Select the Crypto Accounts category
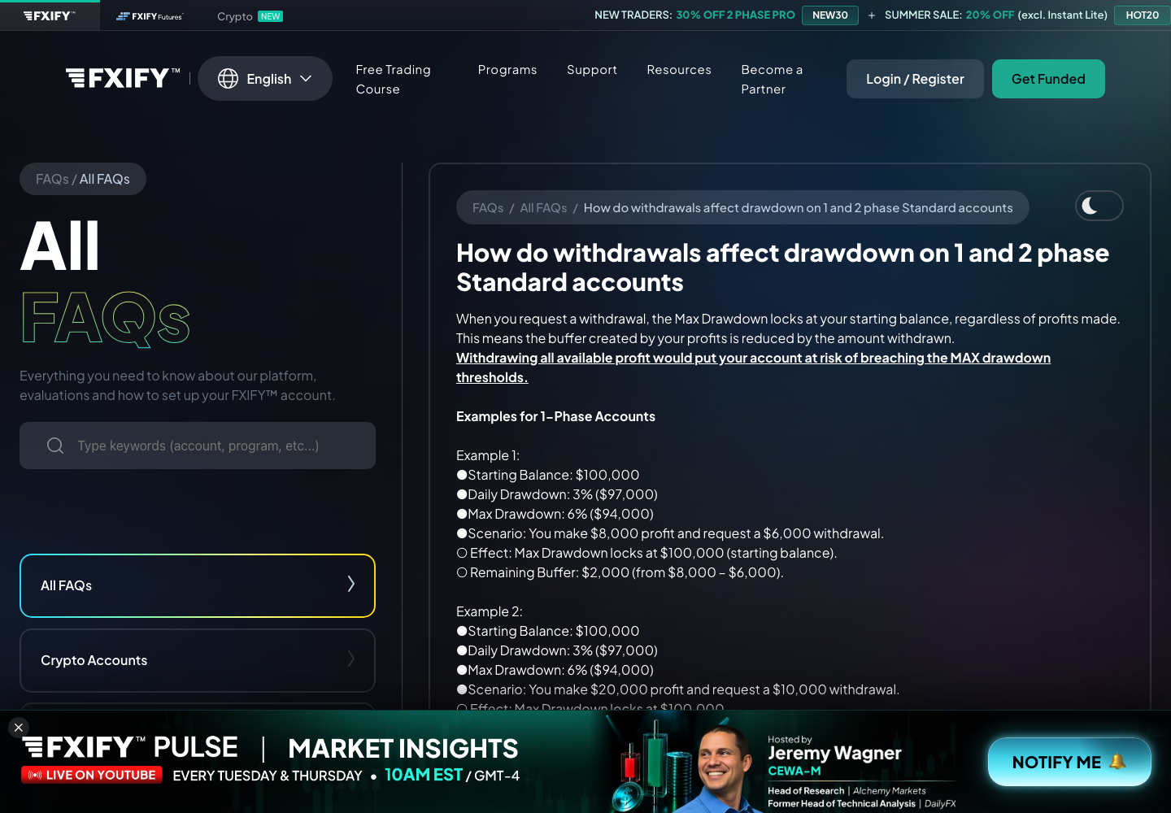The width and height of the screenshot is (1171, 813). click(198, 660)
